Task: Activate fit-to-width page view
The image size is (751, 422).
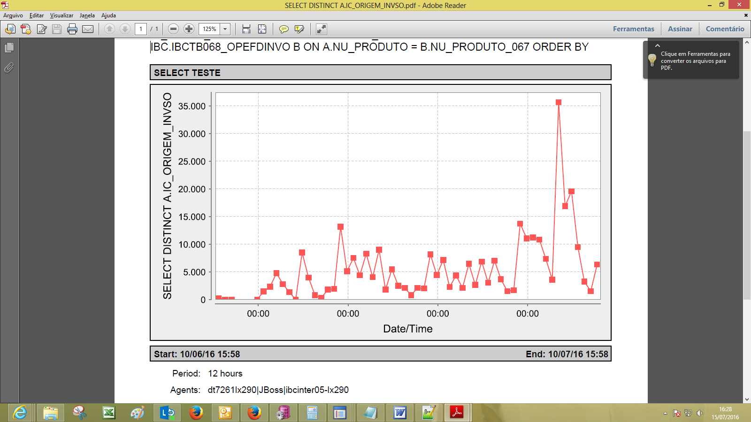Action: click(x=246, y=29)
